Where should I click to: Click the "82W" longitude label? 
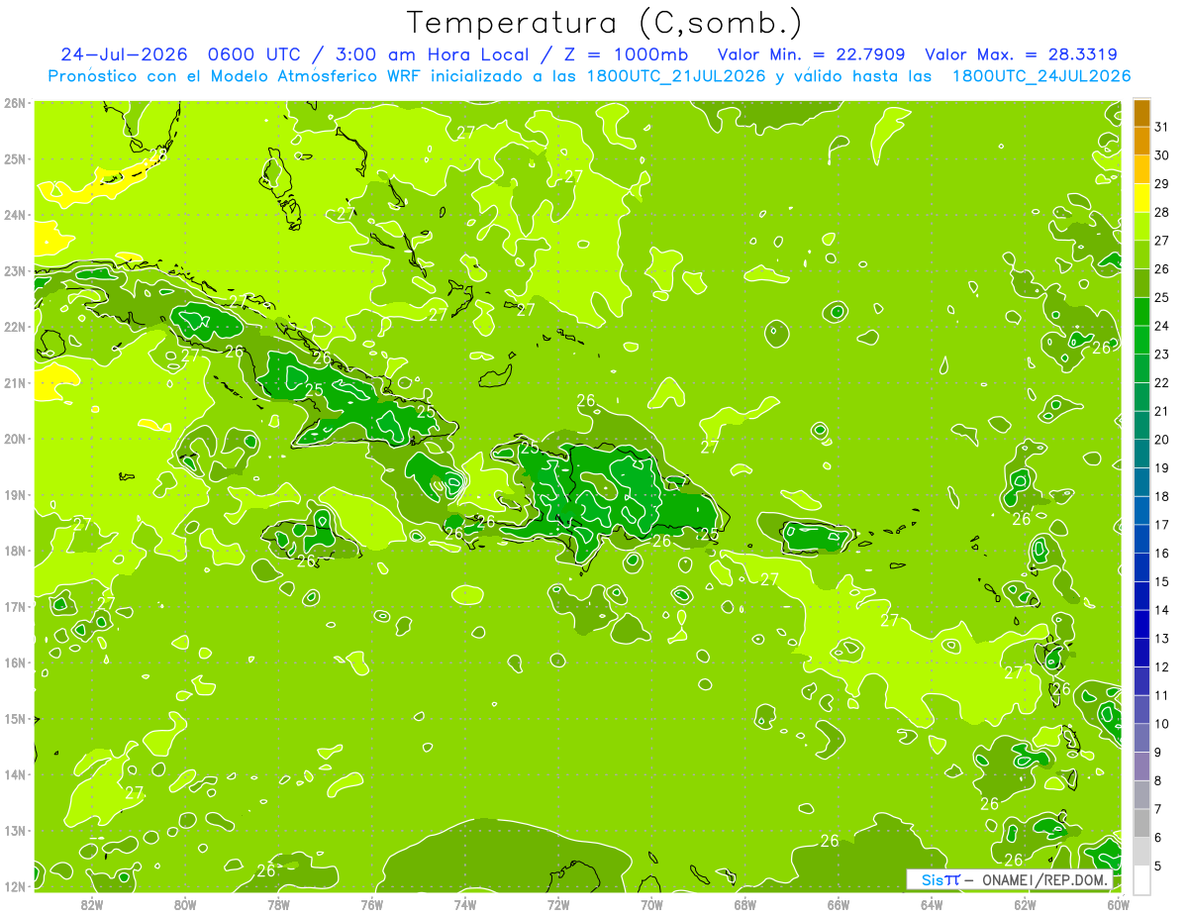(91, 904)
